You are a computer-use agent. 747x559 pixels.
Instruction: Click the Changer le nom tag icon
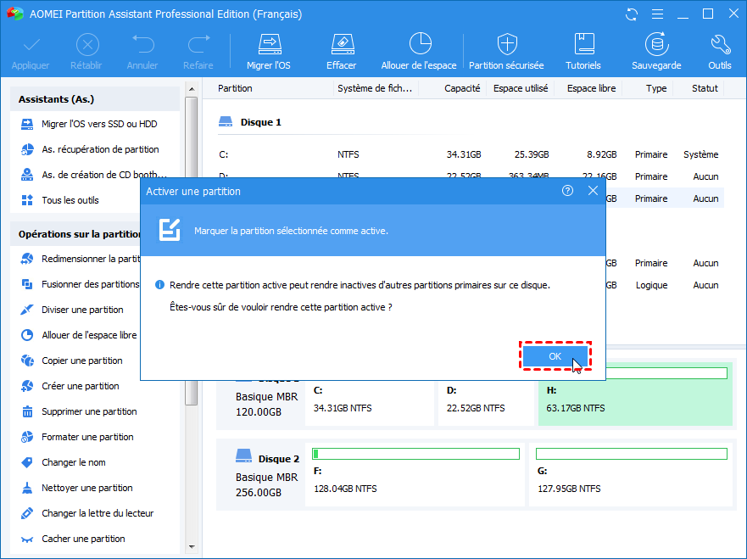click(27, 462)
